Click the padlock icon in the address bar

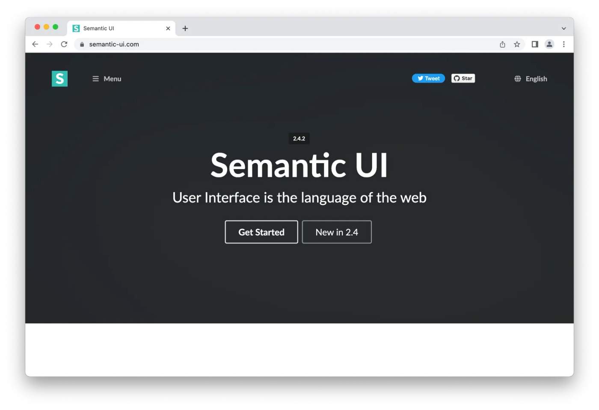(82, 44)
